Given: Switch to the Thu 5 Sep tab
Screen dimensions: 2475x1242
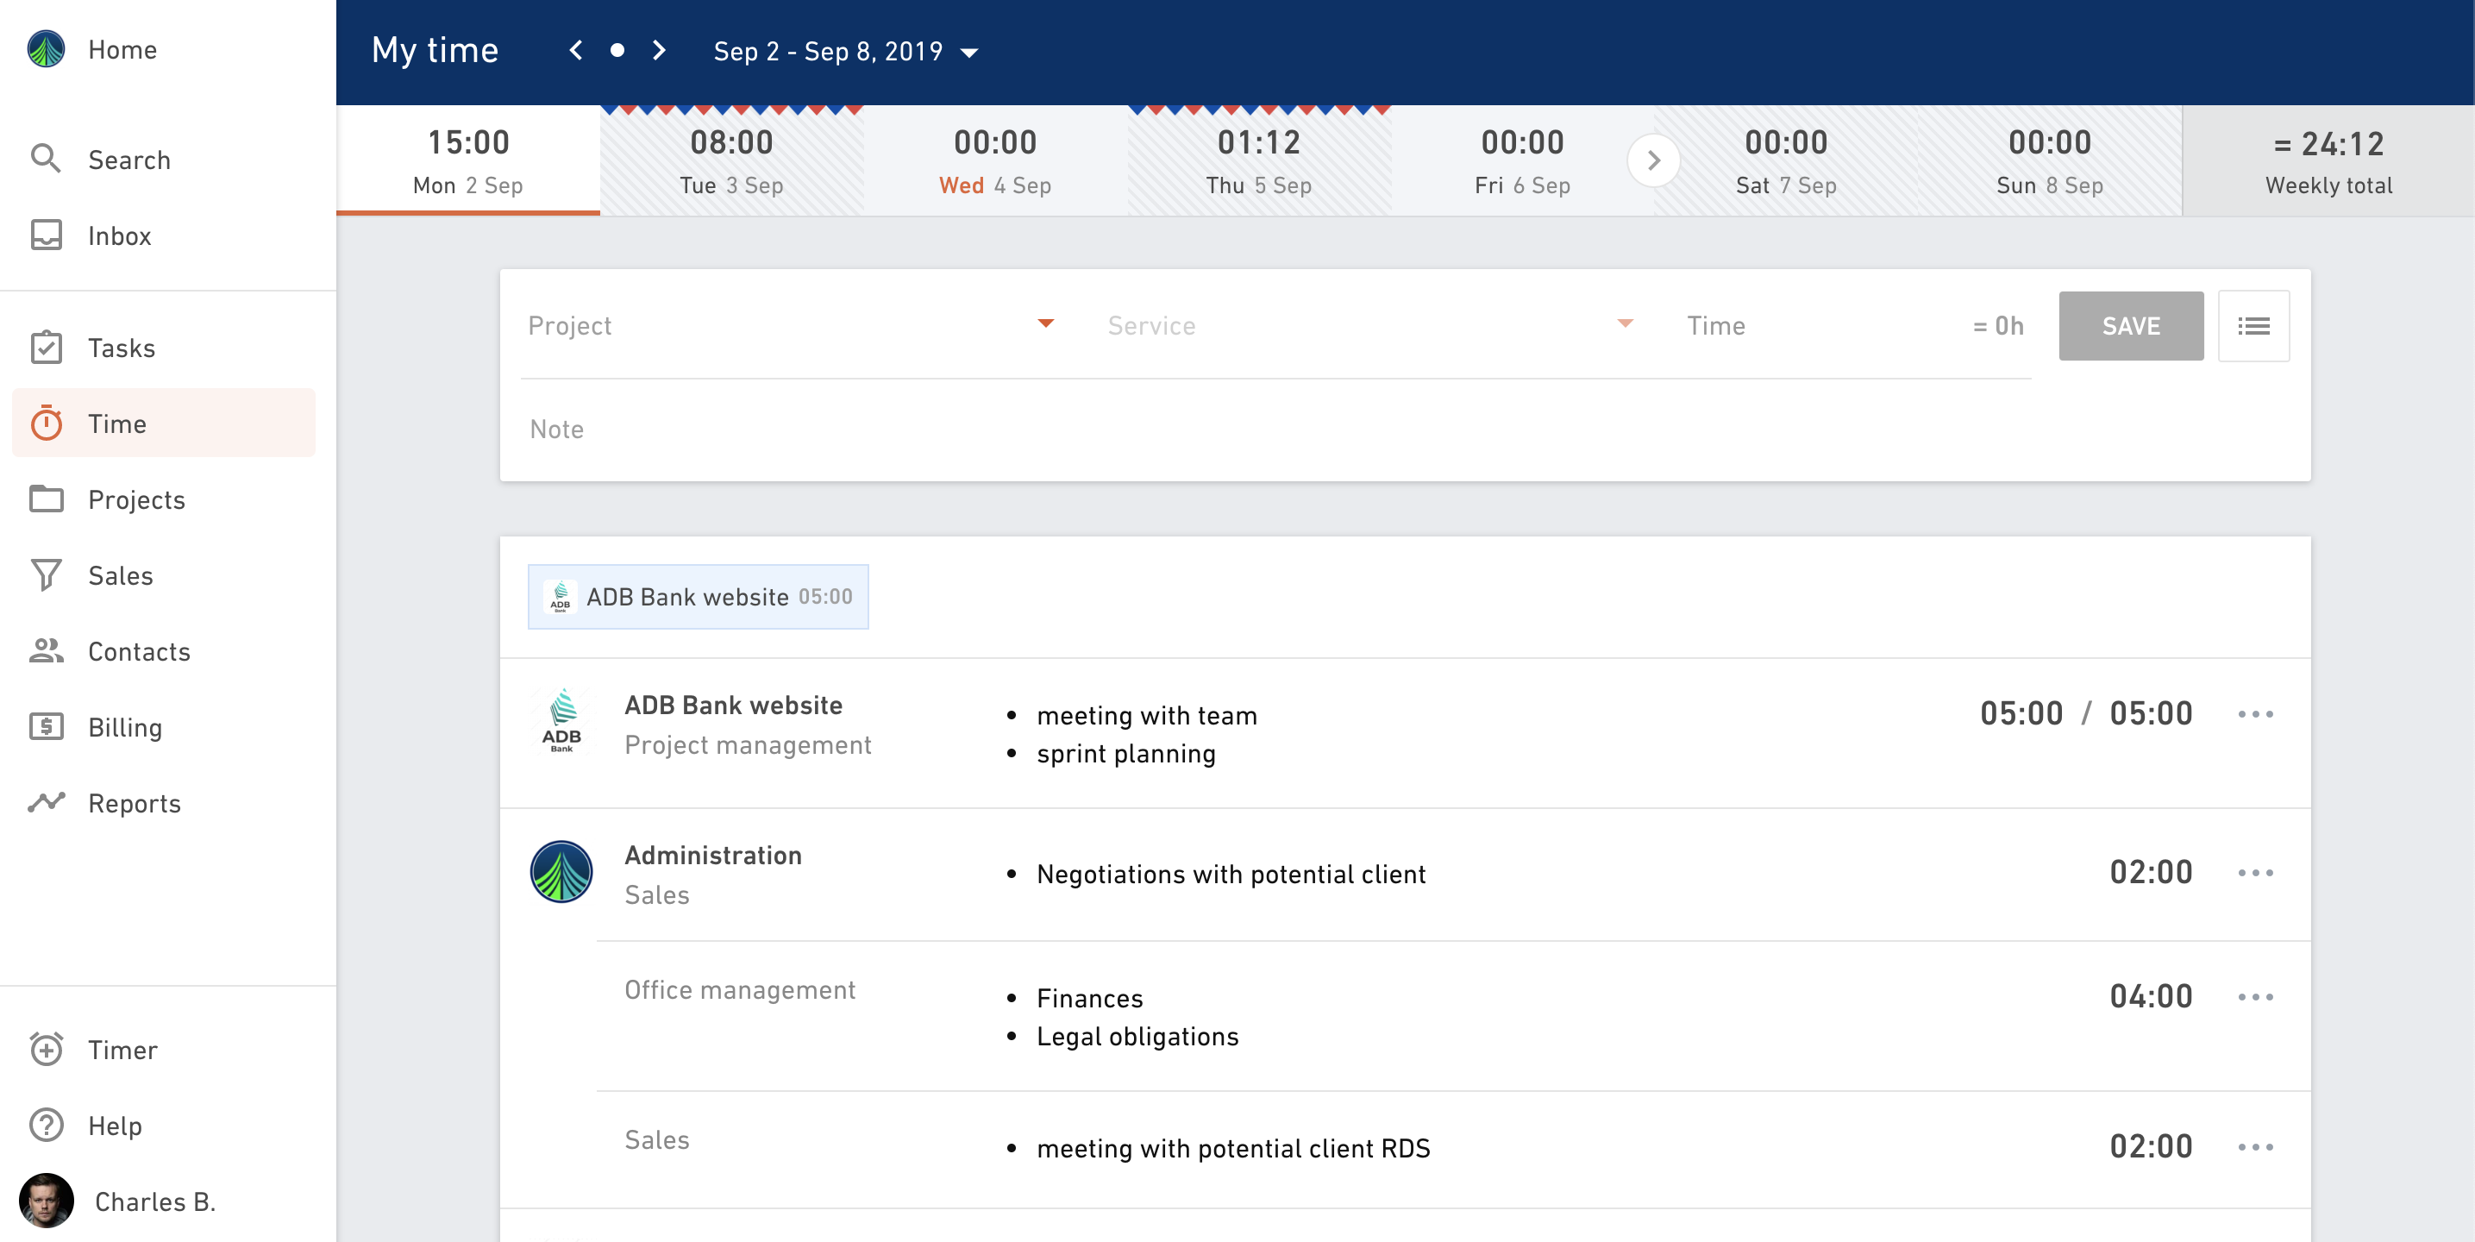Looking at the screenshot, I should 1257,160.
